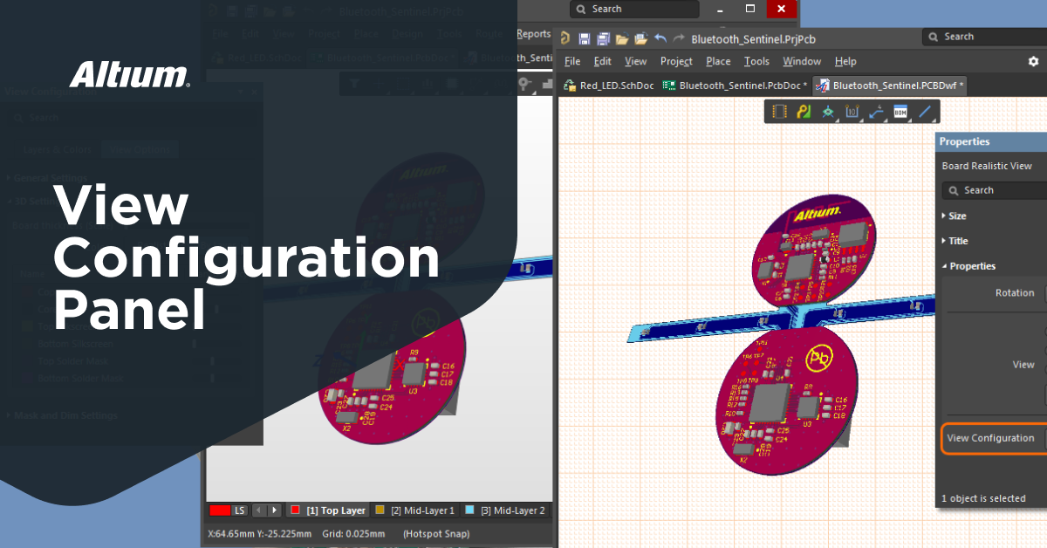Expand the Title section in Properties
Screen dimensions: 1047x548
956,241
